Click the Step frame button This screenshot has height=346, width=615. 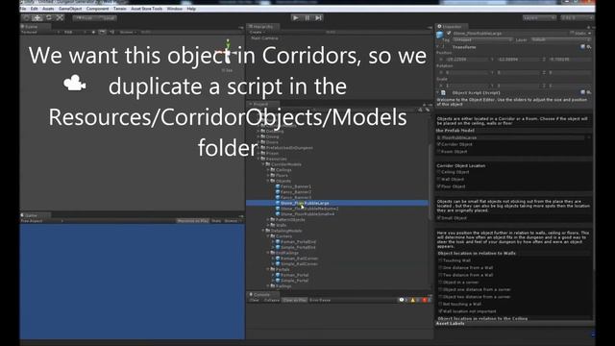point(318,17)
